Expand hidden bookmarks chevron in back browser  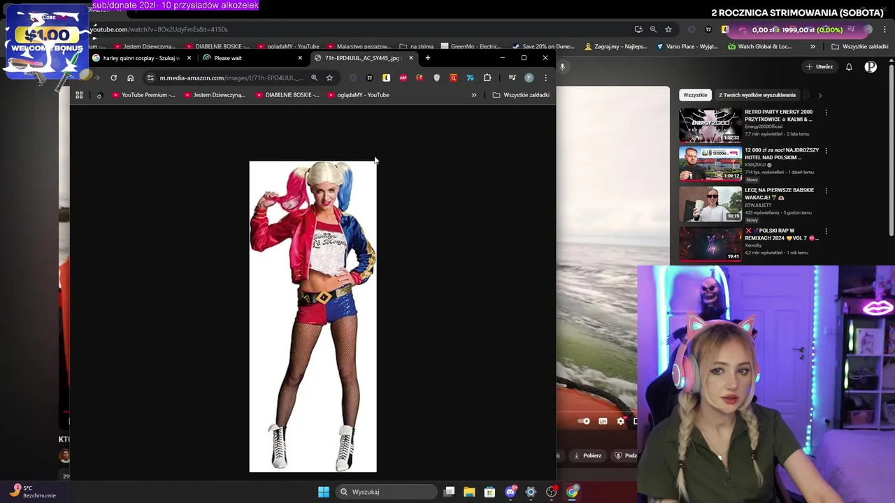[x=812, y=47]
